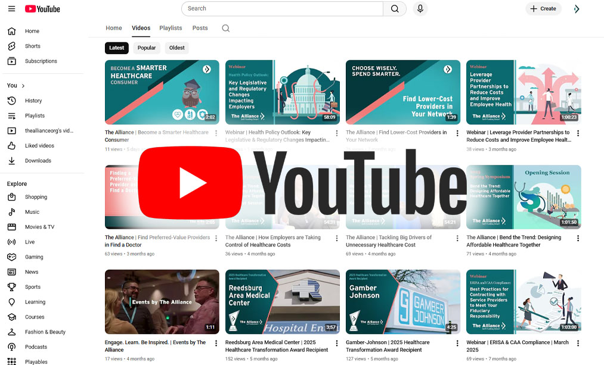The width and height of the screenshot is (604, 365).
Task: Sort videos by Popular chip
Action: tap(147, 48)
